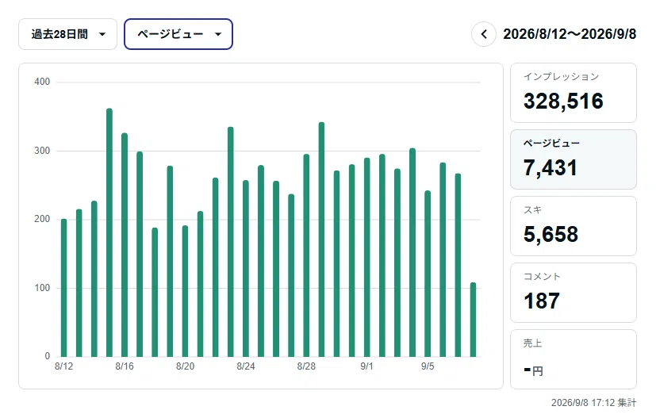This screenshot has width=656, height=414.
Task: Open the ページビュー metric dropdown
Action: 178,34
